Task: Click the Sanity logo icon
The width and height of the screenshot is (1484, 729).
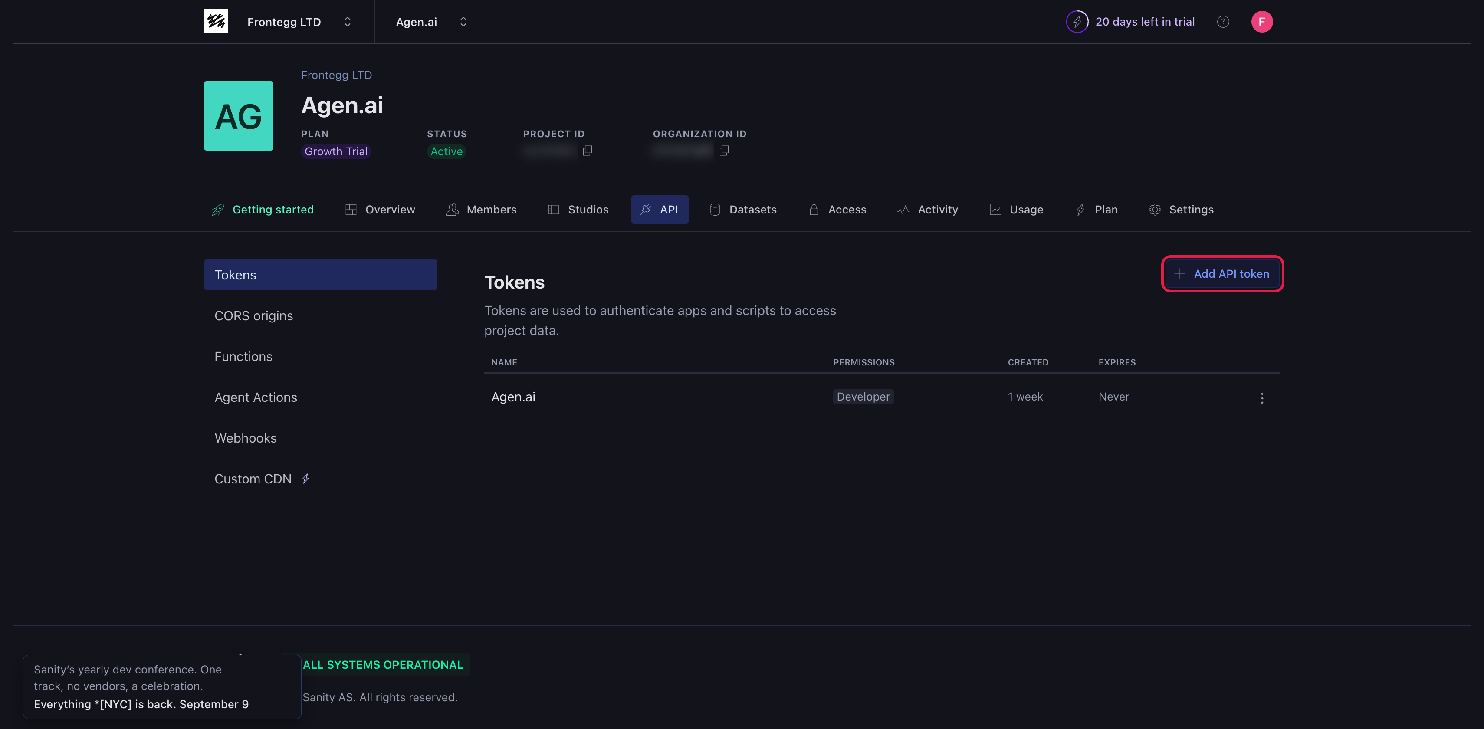Action: [x=216, y=21]
